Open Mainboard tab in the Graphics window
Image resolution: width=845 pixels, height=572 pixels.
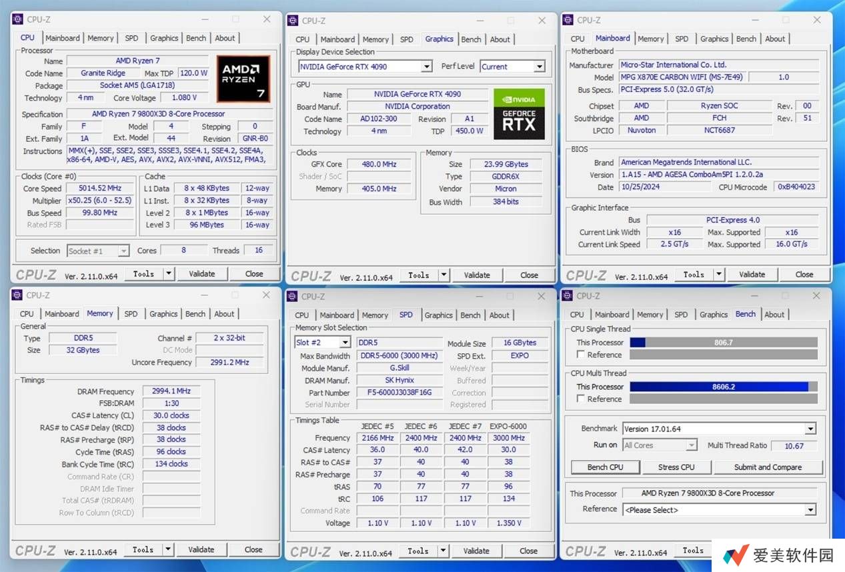point(337,39)
